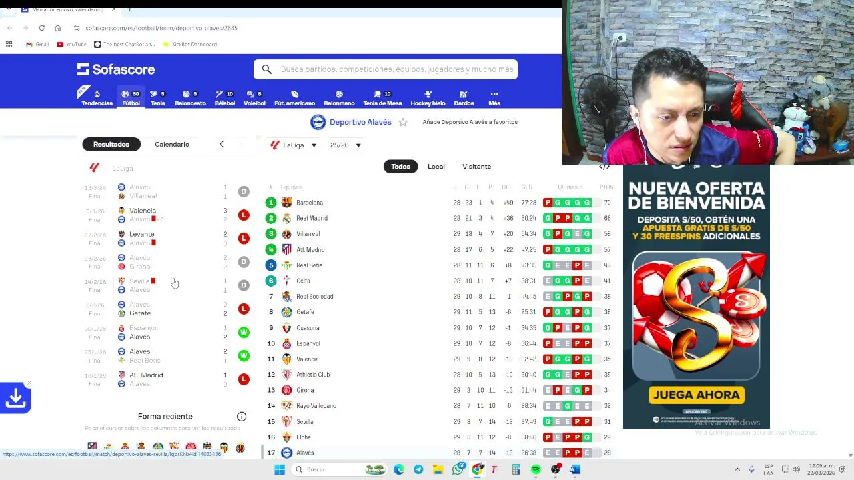Select the Baloncesto sport icon
Screen dimensions: 854x480
[x=190, y=97]
